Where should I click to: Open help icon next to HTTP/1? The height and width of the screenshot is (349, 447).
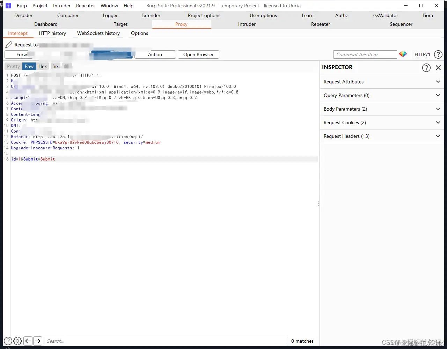(438, 54)
